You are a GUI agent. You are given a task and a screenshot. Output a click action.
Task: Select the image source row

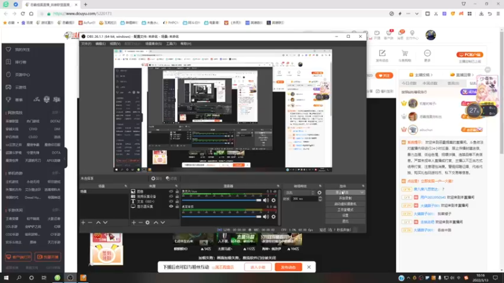[154, 191]
